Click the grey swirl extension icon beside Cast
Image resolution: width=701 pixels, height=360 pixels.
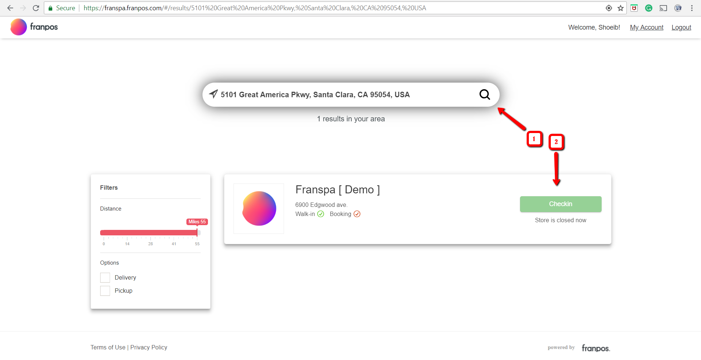(678, 8)
